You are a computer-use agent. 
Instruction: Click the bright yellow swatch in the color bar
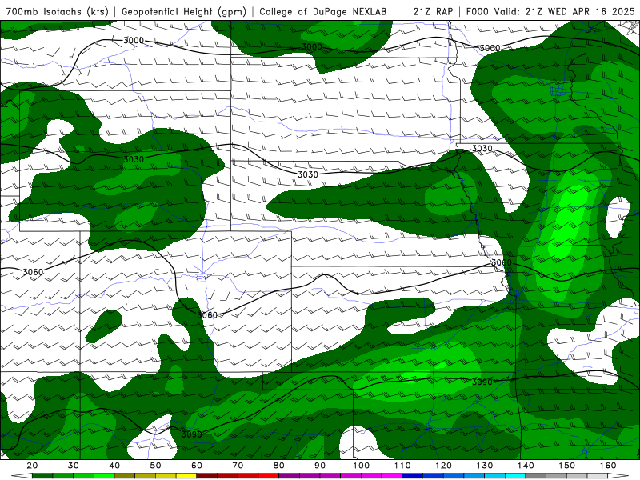tap(186, 475)
